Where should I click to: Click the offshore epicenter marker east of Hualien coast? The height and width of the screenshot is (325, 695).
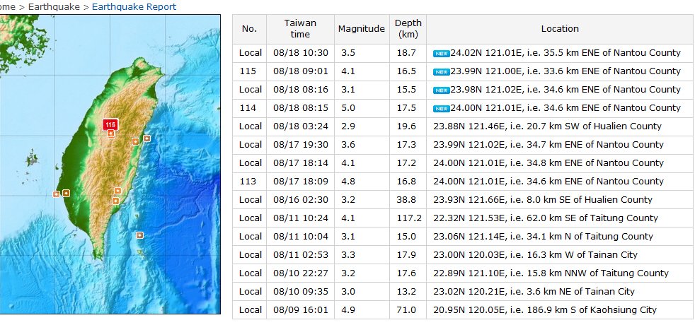tap(147, 138)
